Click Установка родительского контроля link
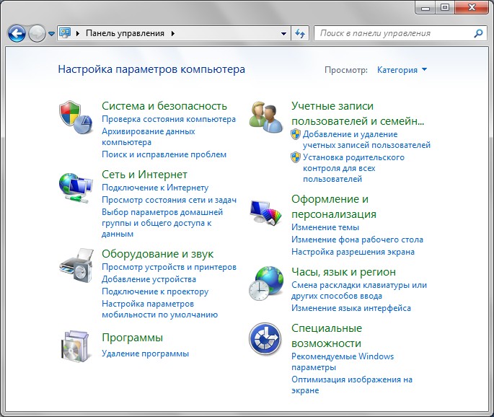The height and width of the screenshot is (417, 494). (353, 168)
